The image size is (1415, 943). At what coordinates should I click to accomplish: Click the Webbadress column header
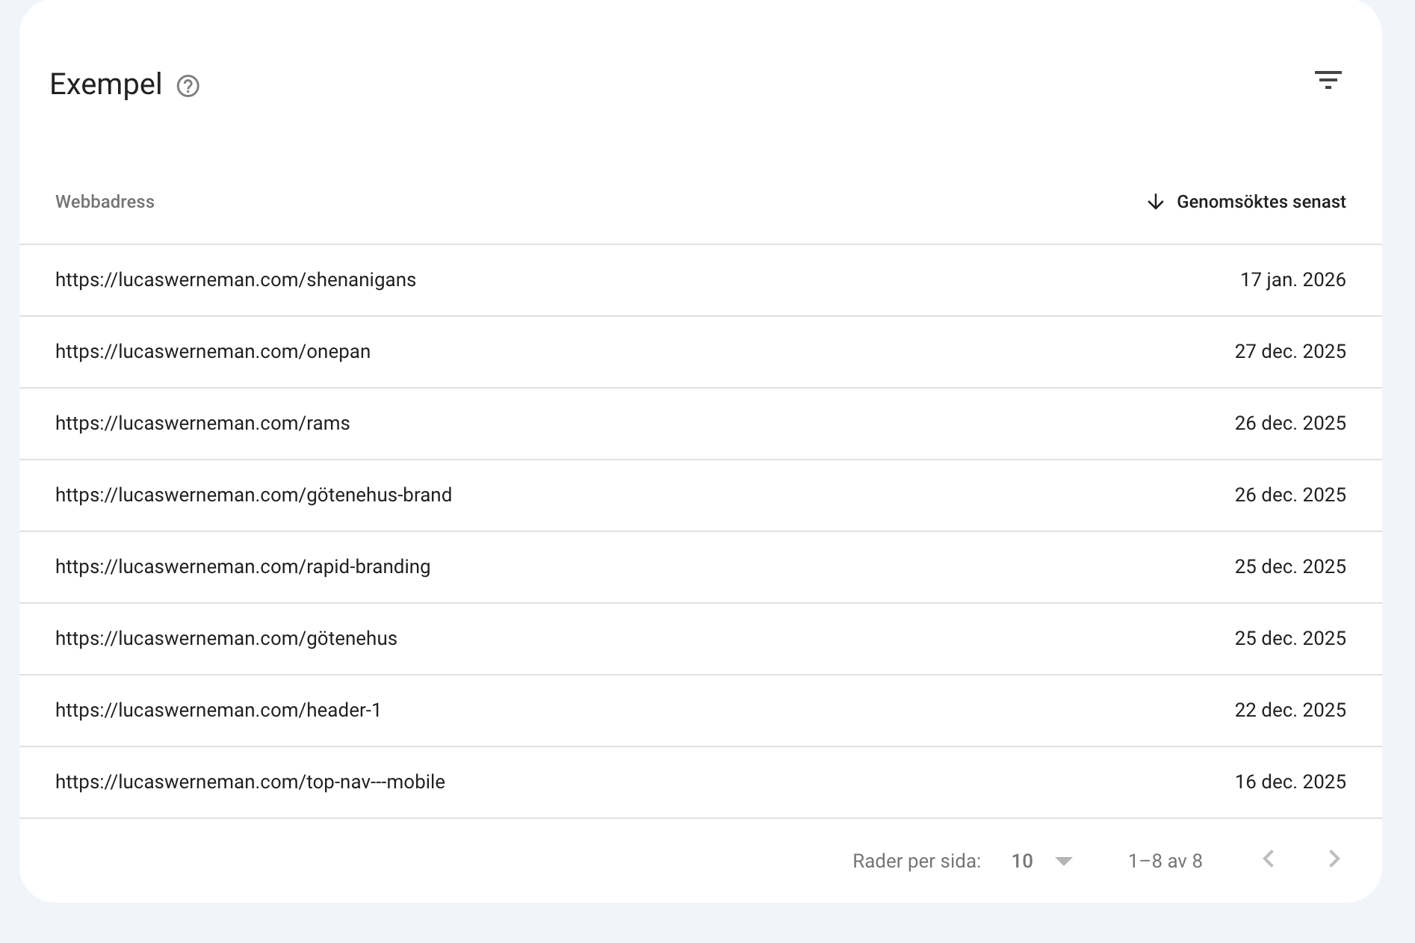[x=105, y=202]
